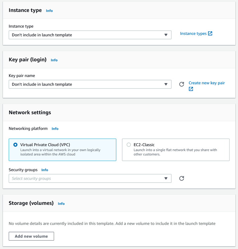Screen dimensions: 238x249
Task: Open the Instance type dropdown
Action: (90, 35)
